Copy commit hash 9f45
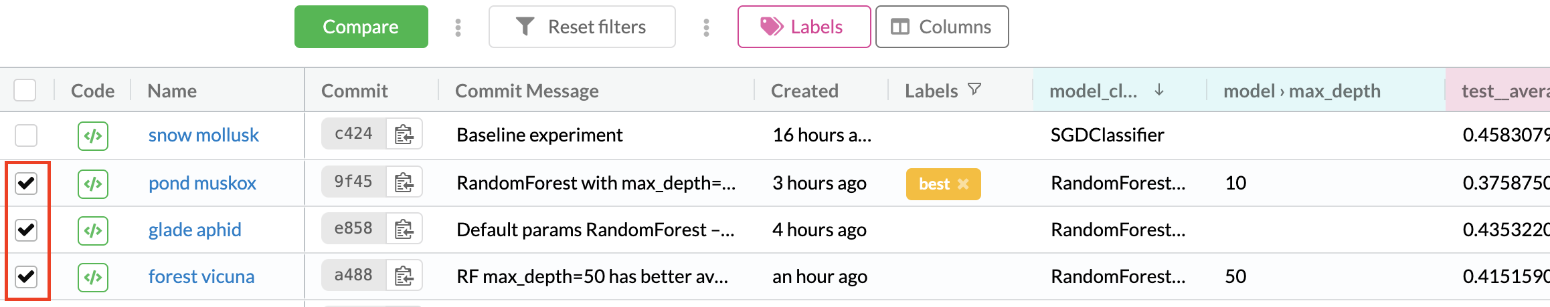Image resolution: width=1550 pixels, height=307 pixels. (404, 182)
